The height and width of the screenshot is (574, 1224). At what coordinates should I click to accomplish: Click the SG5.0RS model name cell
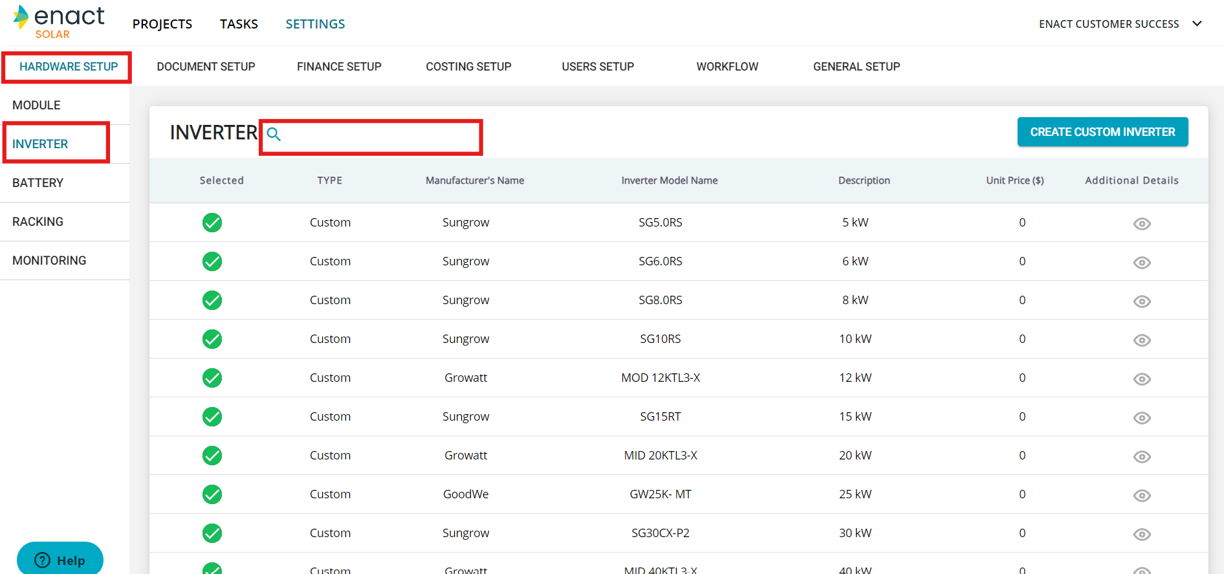[661, 223]
